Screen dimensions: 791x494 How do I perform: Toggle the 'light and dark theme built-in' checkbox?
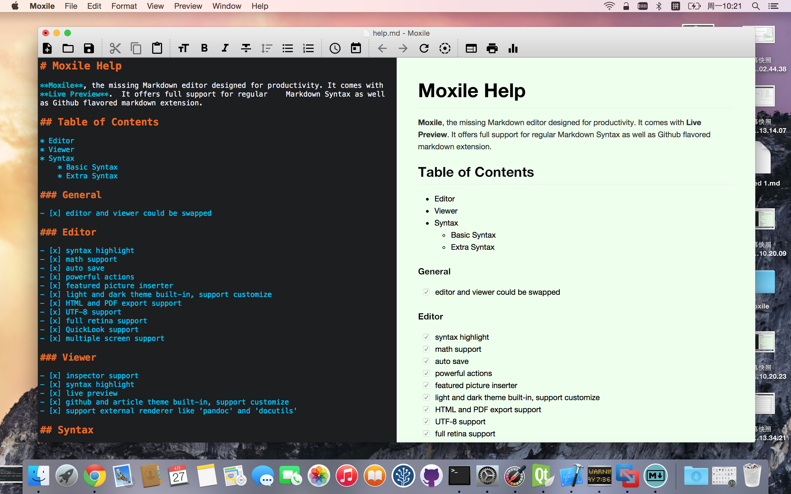426,397
